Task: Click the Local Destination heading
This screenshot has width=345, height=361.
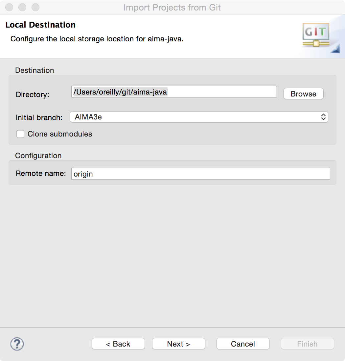Action: tap(40, 25)
